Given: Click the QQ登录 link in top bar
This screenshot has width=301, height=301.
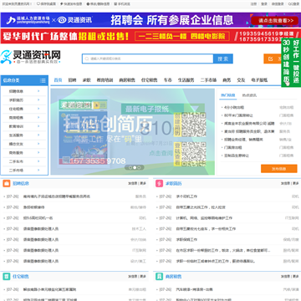Looking at the screenshot, I should [293, 4].
